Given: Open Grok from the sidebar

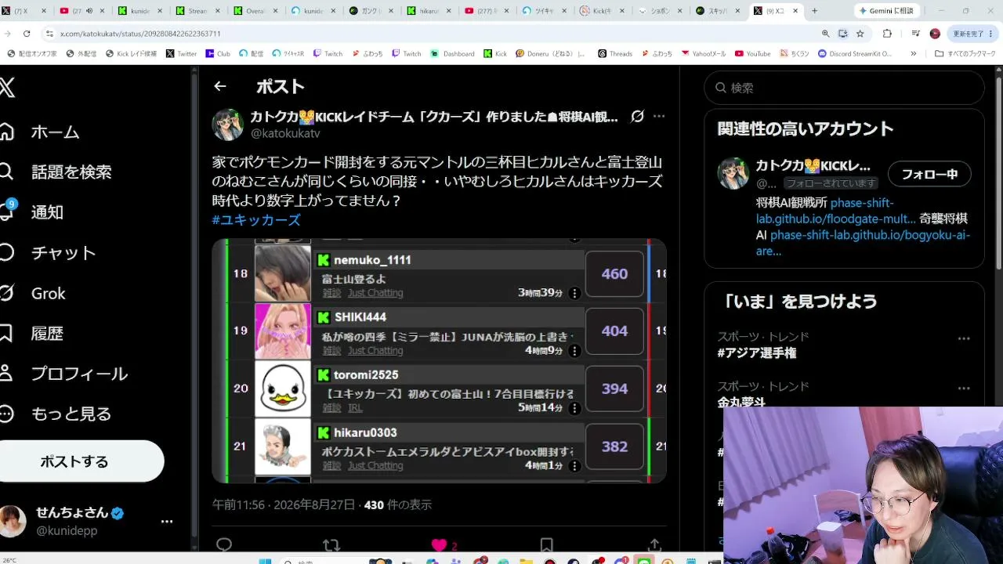Looking at the screenshot, I should click(x=34, y=293).
